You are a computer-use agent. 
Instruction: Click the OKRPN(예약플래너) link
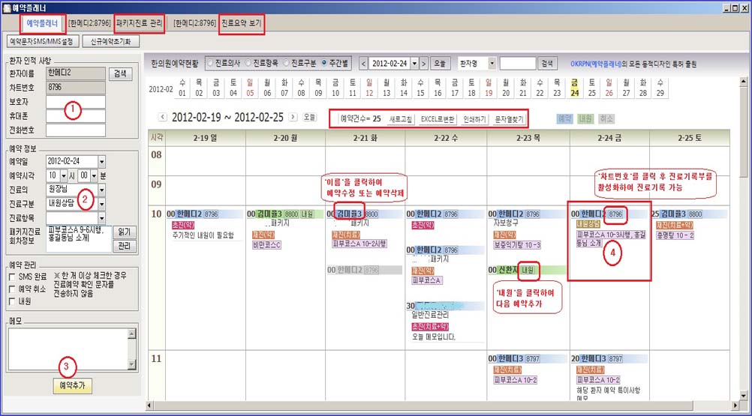point(596,64)
